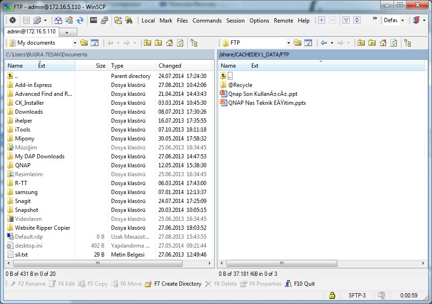Click the synchronized browsing folders icon

tap(118, 20)
